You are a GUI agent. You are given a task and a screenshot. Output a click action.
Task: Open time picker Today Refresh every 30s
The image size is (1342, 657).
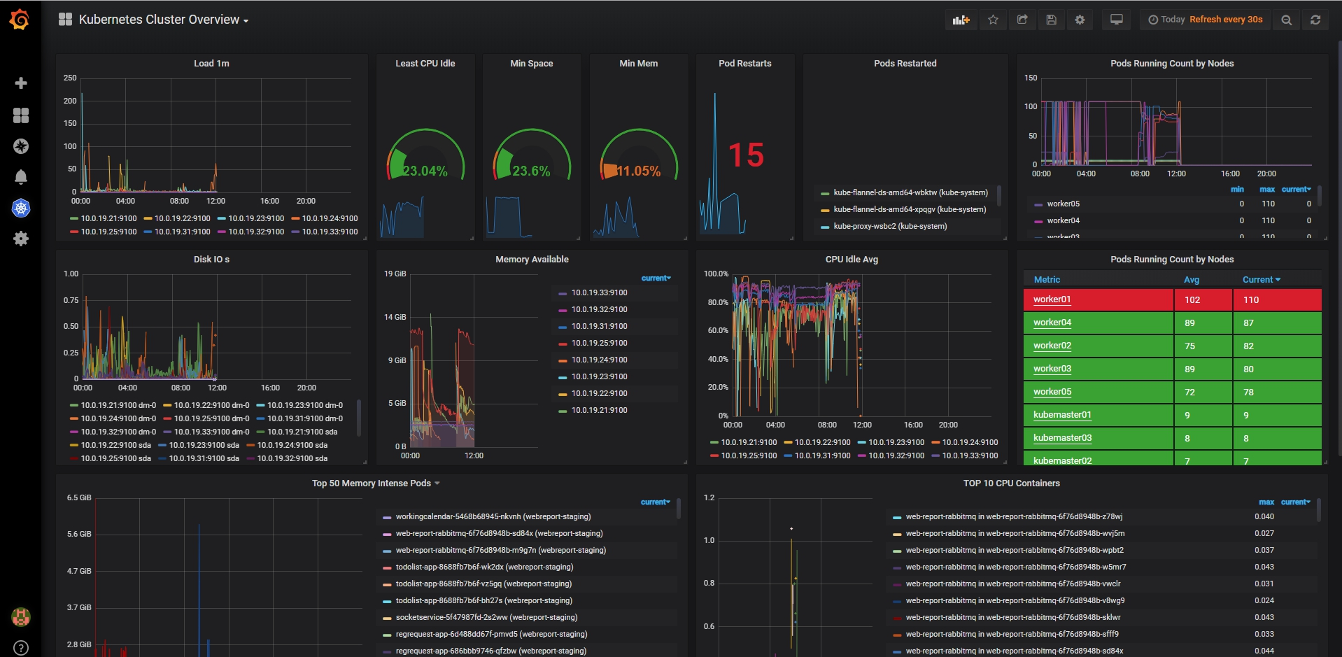coord(1206,20)
